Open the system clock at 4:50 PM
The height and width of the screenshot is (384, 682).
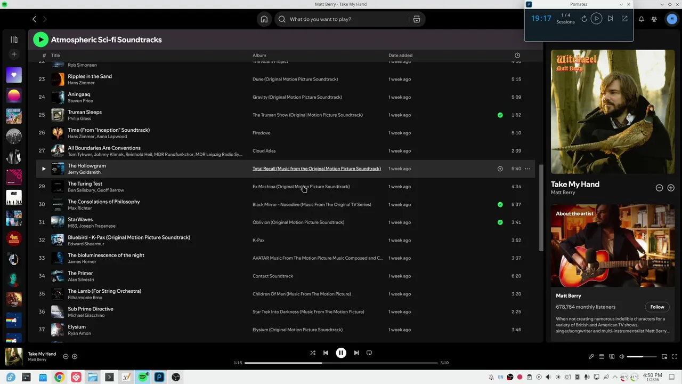(653, 377)
